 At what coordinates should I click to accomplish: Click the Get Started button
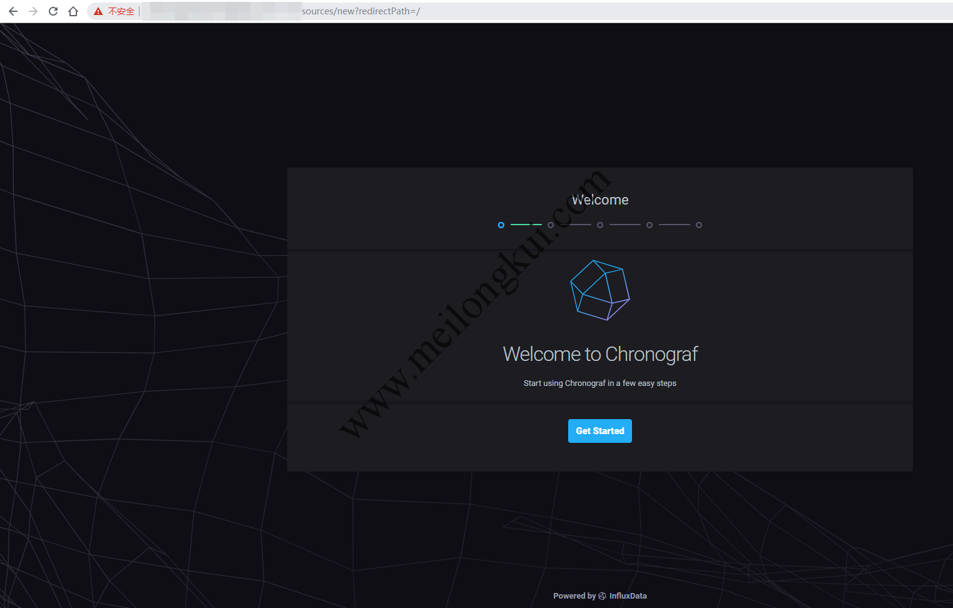tap(599, 431)
